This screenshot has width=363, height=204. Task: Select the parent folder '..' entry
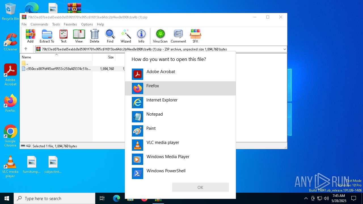click(57, 63)
